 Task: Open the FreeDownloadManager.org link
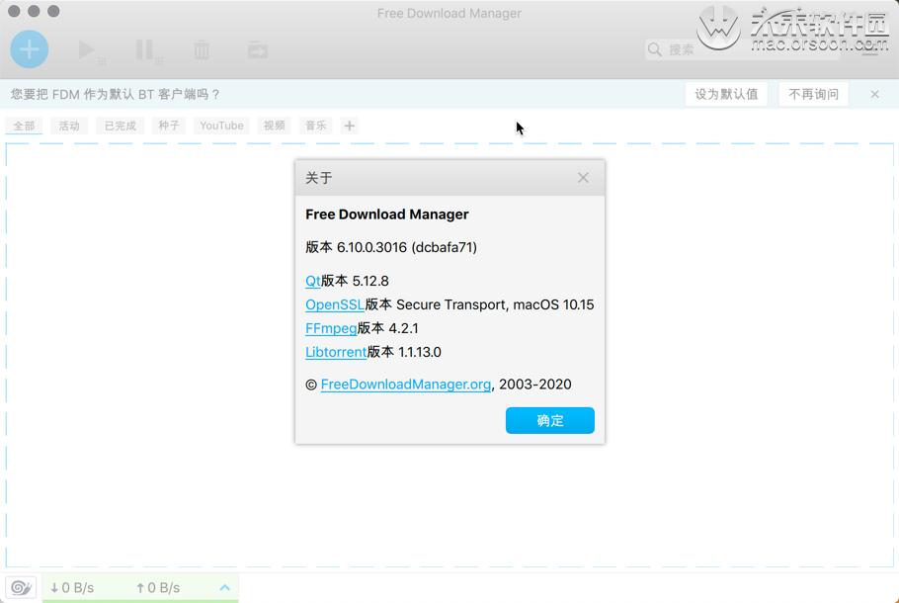click(405, 384)
